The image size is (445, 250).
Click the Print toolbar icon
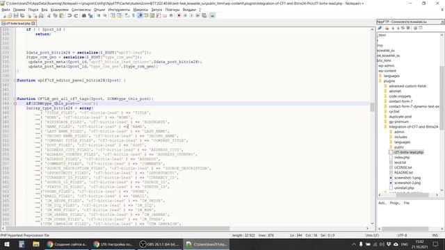(x=41, y=15)
